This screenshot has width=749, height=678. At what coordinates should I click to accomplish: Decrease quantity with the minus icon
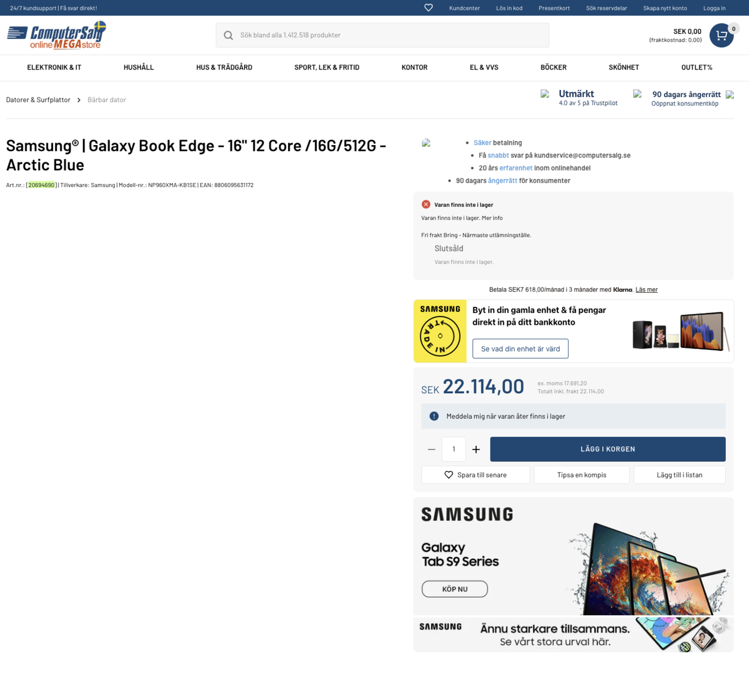point(432,449)
